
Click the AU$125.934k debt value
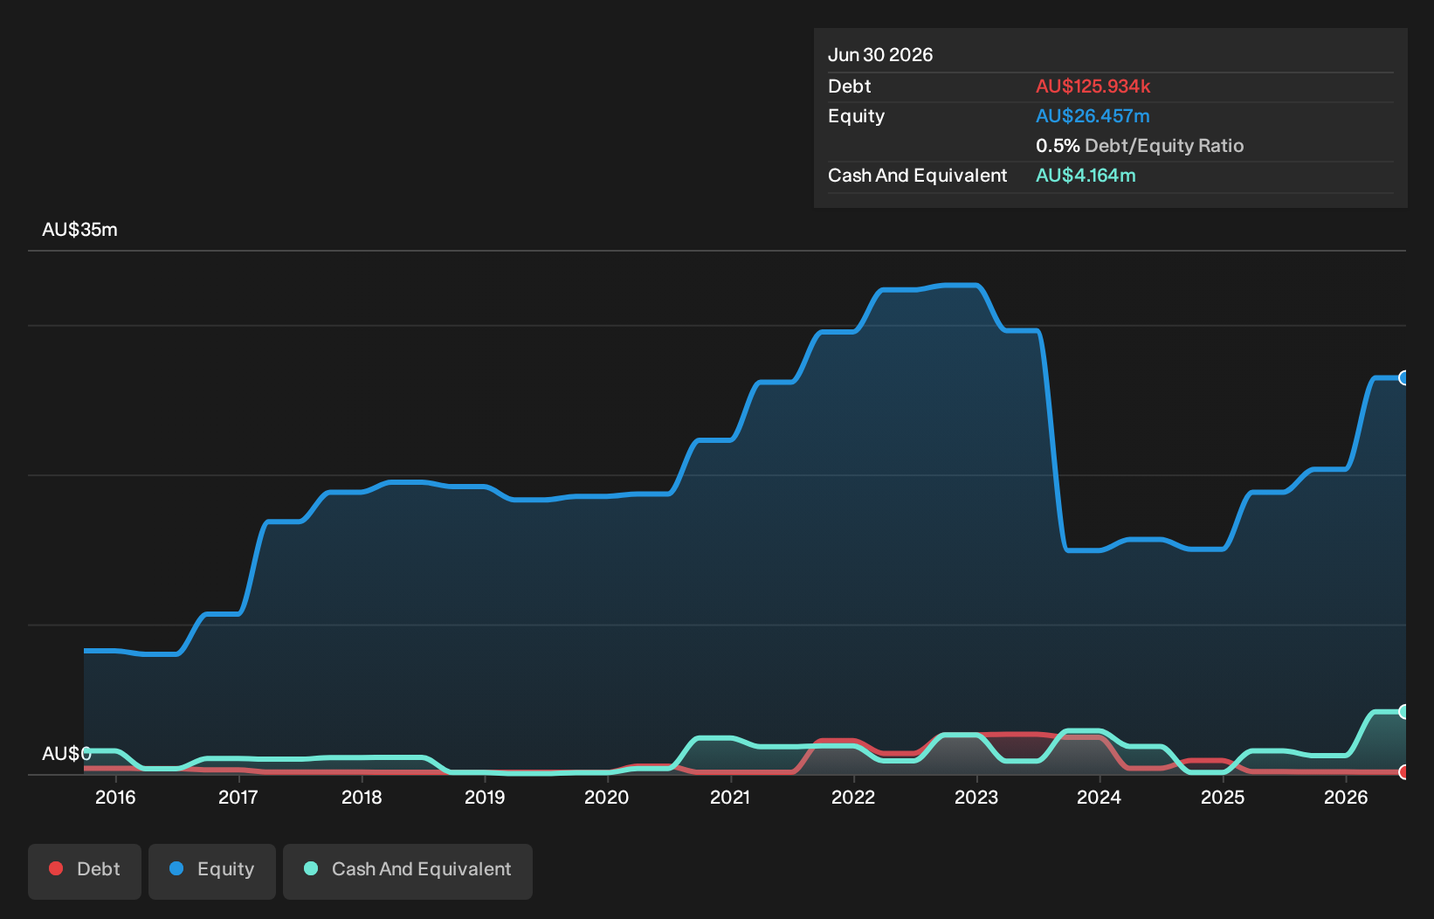1093,86
